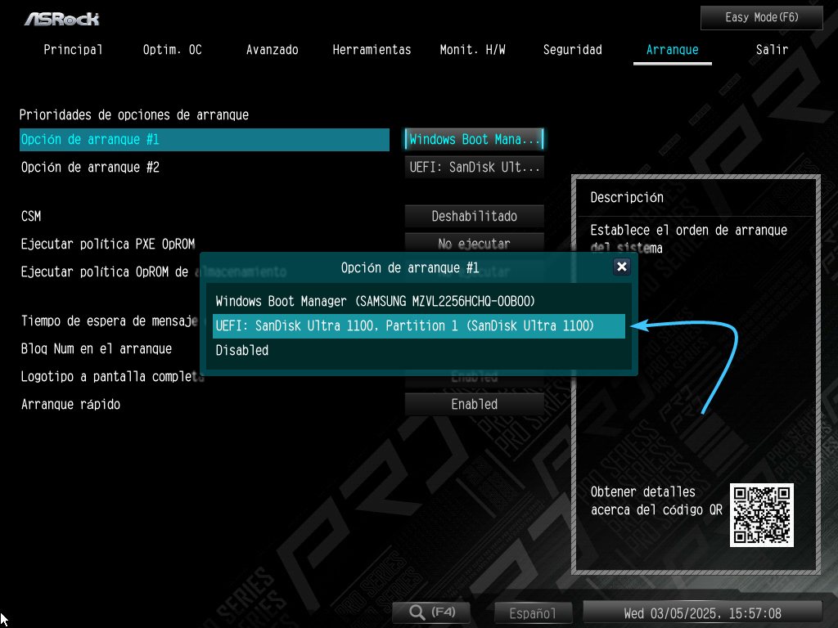Open CSM Deshabilitado dropdown

[x=474, y=216]
